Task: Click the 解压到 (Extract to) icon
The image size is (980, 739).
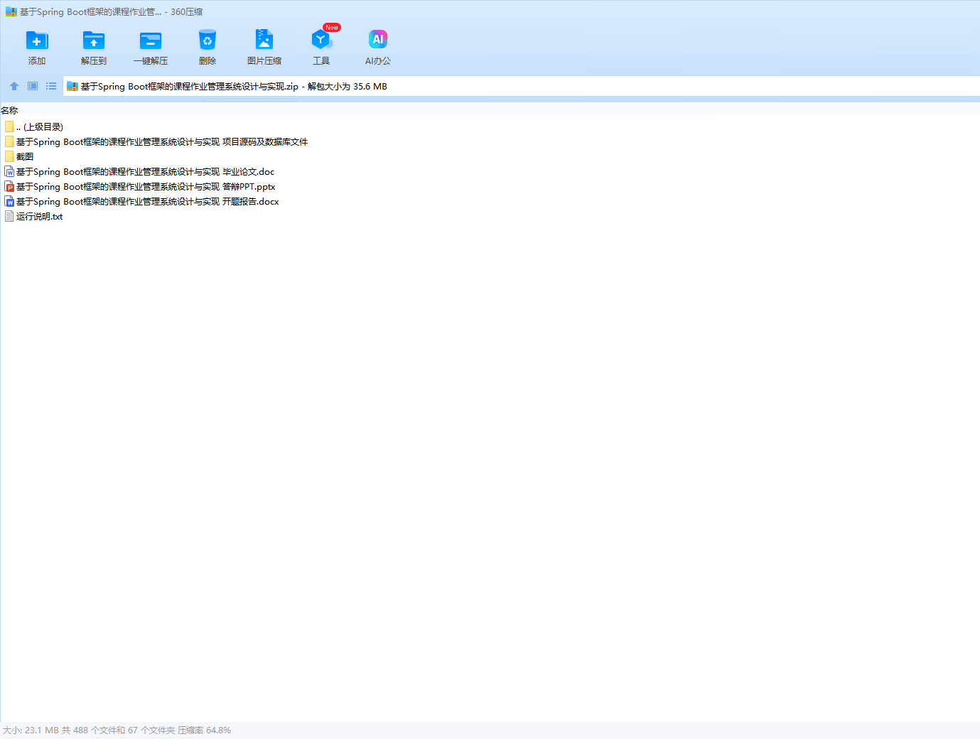Action: point(94,40)
